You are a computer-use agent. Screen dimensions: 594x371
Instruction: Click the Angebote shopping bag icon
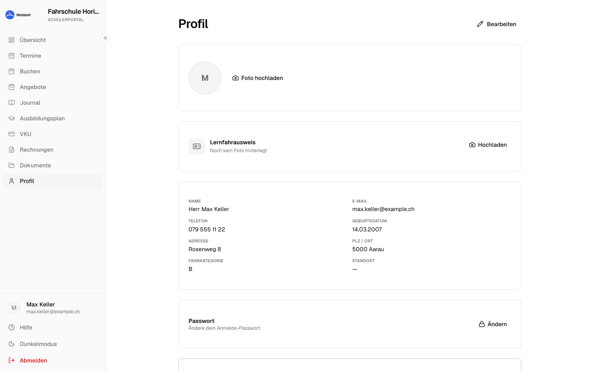point(12,87)
